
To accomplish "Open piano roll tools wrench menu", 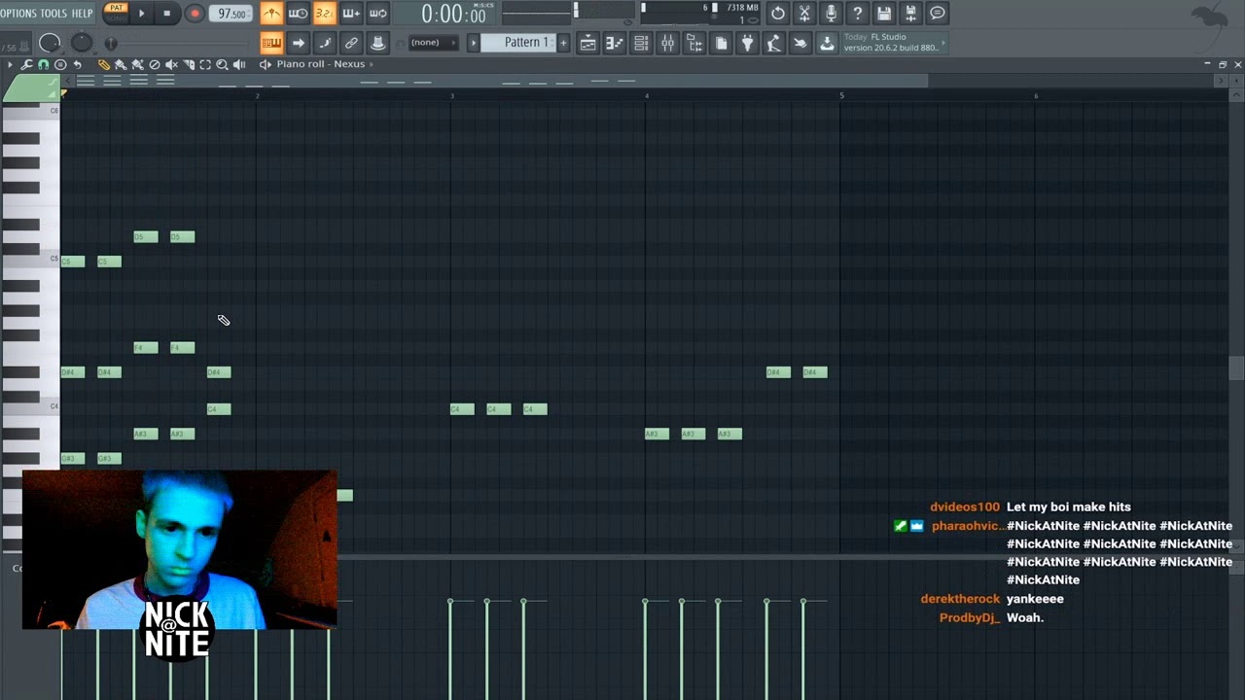I will click(26, 64).
